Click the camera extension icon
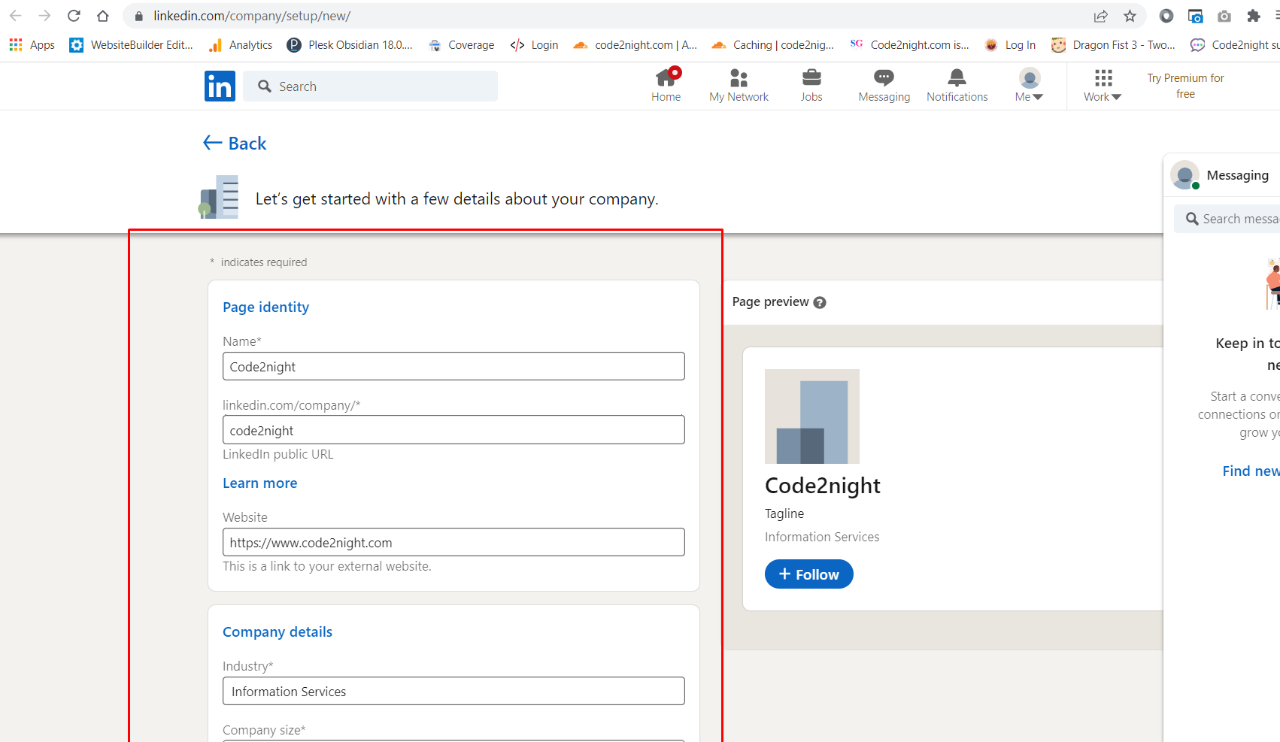The height and width of the screenshot is (742, 1280). click(x=1224, y=16)
